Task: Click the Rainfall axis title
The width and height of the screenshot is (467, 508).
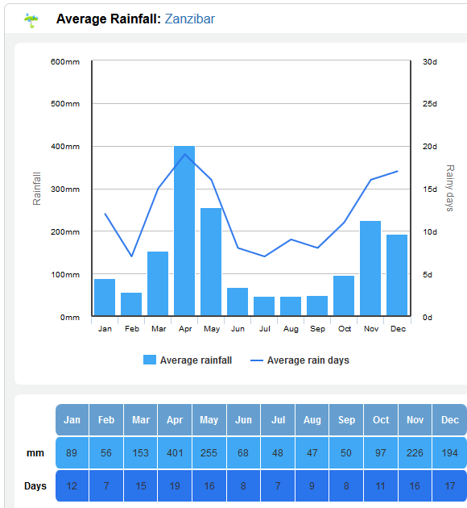Action: click(x=36, y=189)
